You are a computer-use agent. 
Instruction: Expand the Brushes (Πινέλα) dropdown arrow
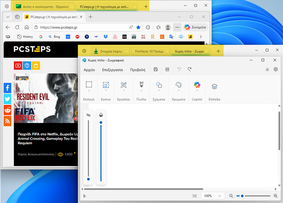[141, 91]
